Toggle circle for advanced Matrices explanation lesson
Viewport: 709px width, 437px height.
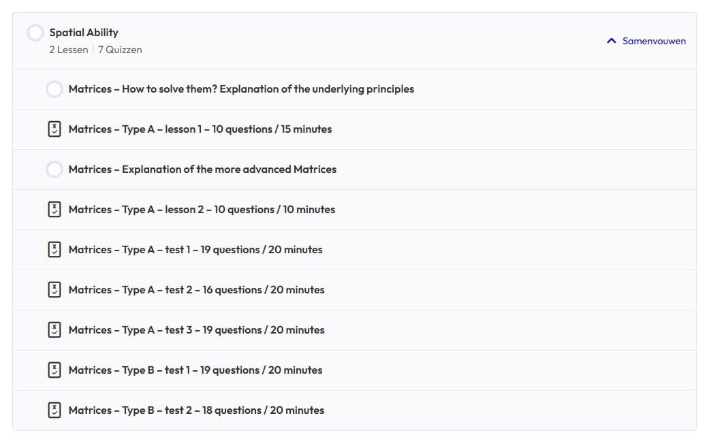[x=54, y=169]
